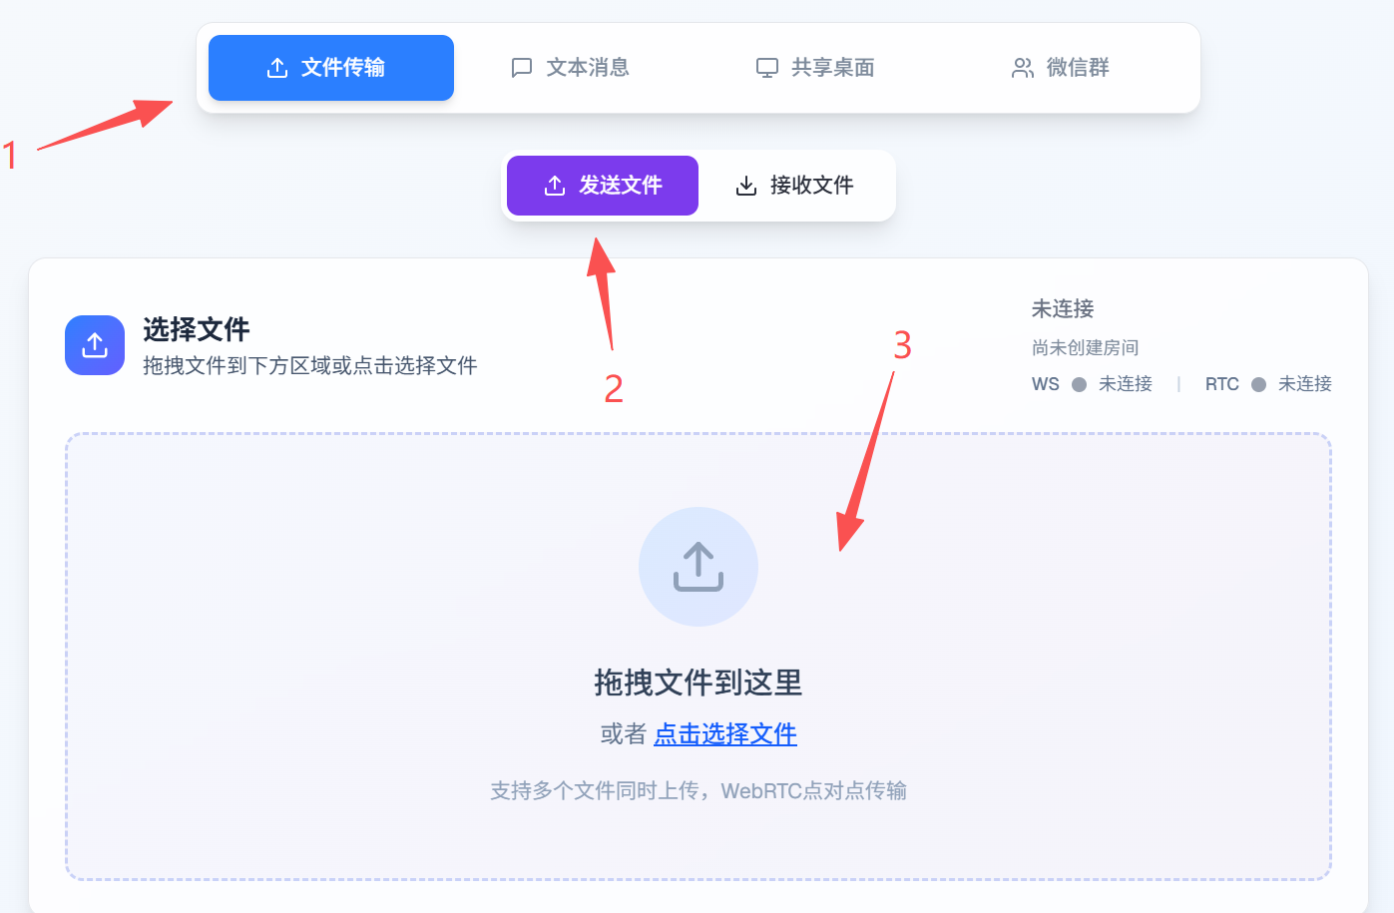Select the 微信群 tab

pyautogui.click(x=1061, y=68)
